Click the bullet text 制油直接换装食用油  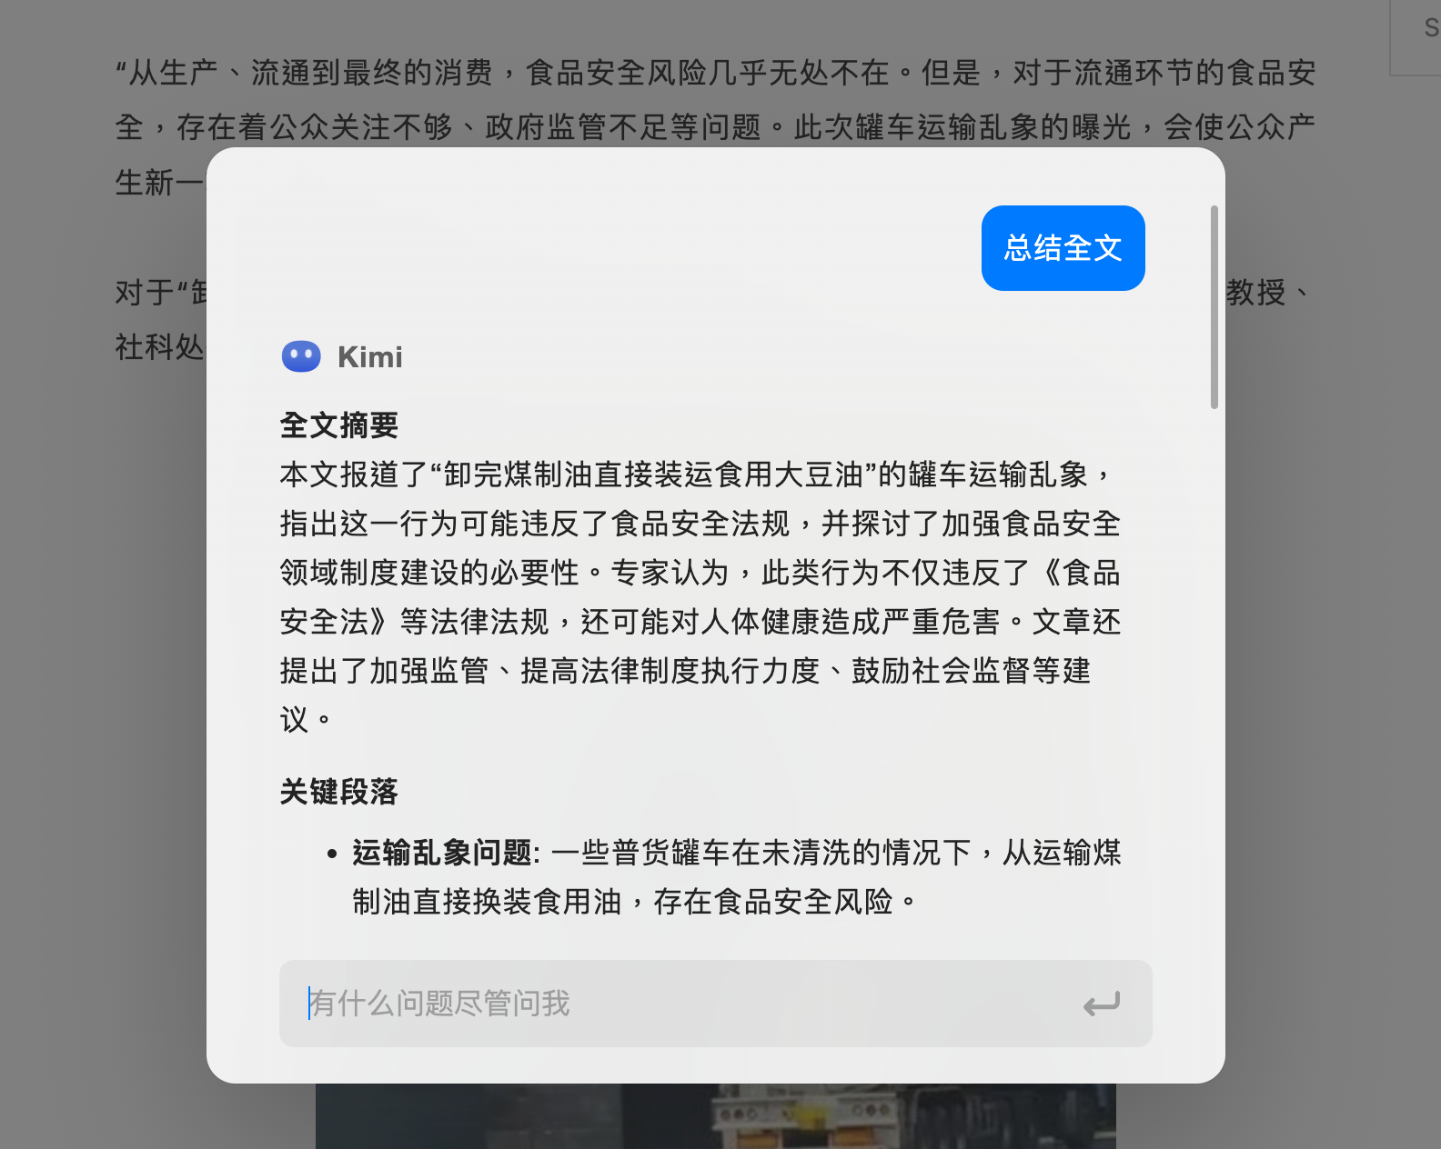487,902
